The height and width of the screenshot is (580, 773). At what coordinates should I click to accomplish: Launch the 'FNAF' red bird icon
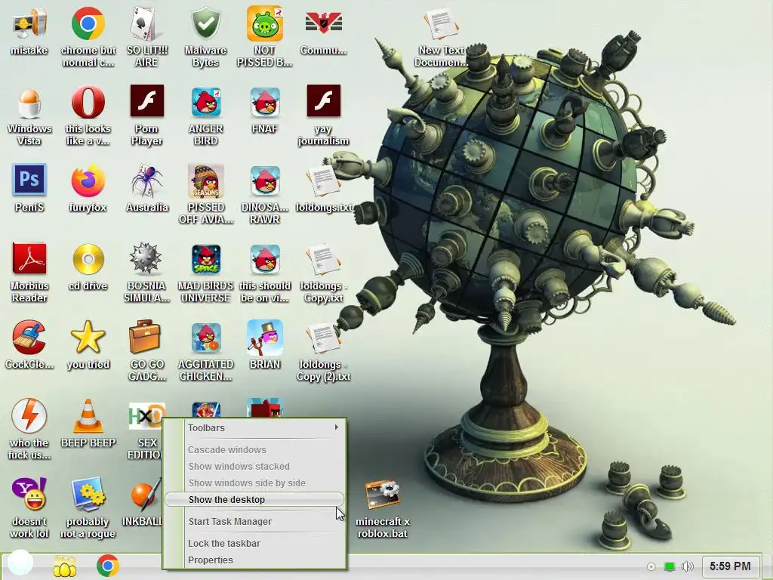[x=265, y=102]
